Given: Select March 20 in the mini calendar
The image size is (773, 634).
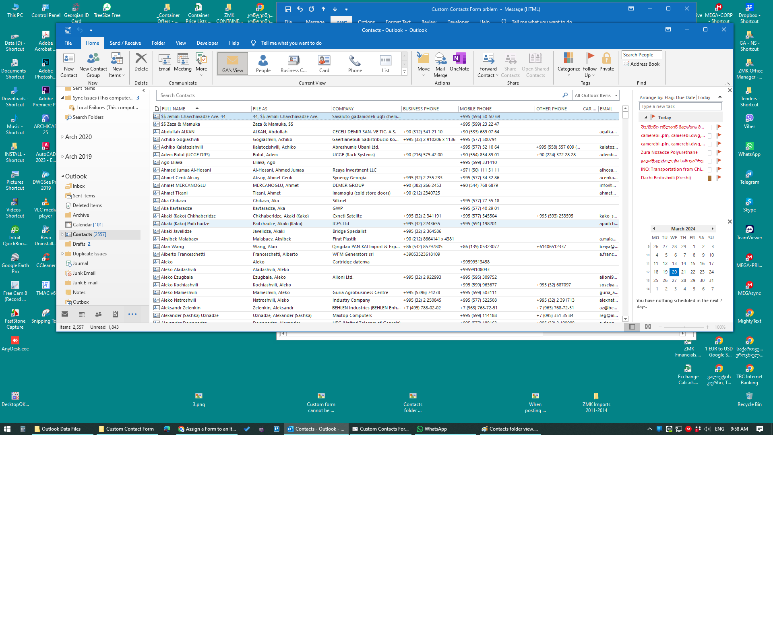Looking at the screenshot, I should (674, 272).
